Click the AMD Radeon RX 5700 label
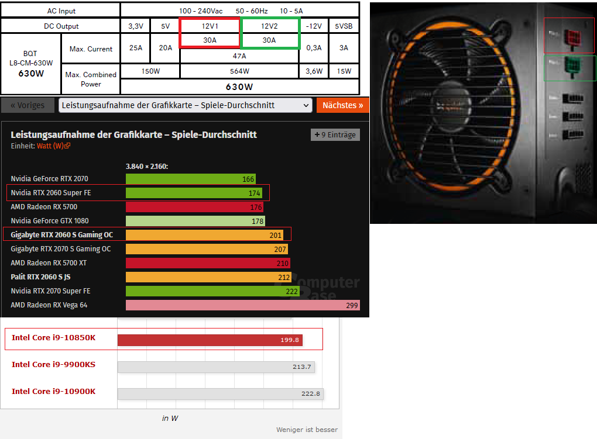 (x=44, y=207)
